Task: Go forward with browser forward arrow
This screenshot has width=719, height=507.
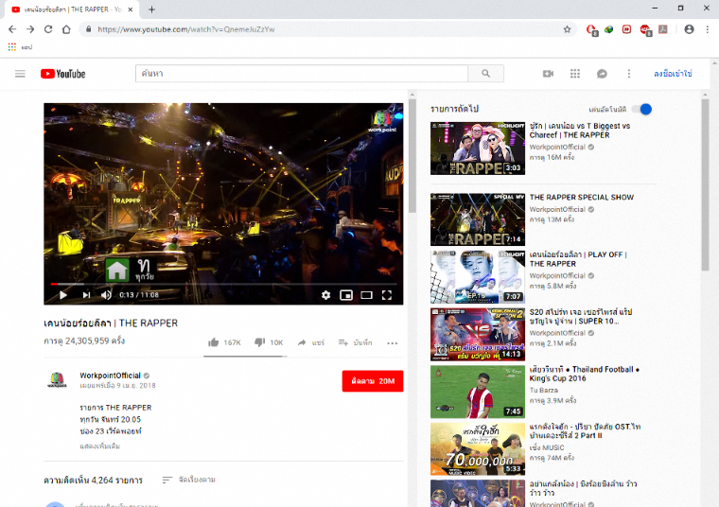Action: (x=30, y=29)
